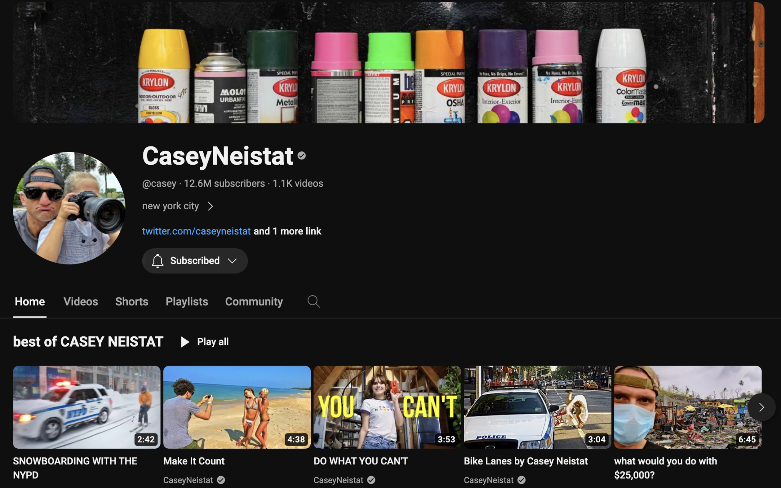Screen dimensions: 781x488
Task: Click verified checkmark under DO WHAT YOU CAN'T
Action: 371,480
